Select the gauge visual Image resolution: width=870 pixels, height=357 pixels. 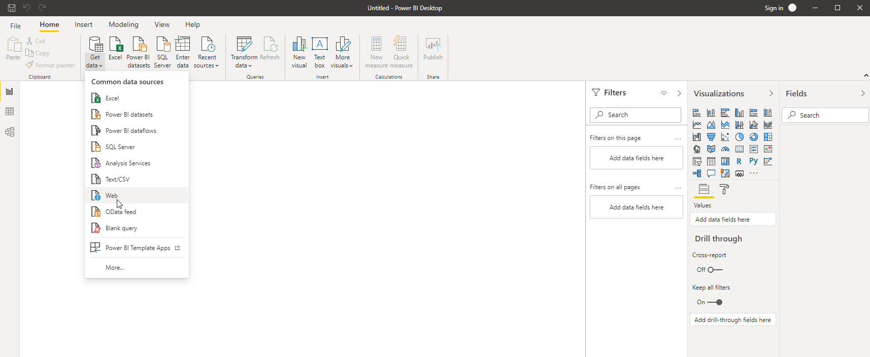[725, 149]
